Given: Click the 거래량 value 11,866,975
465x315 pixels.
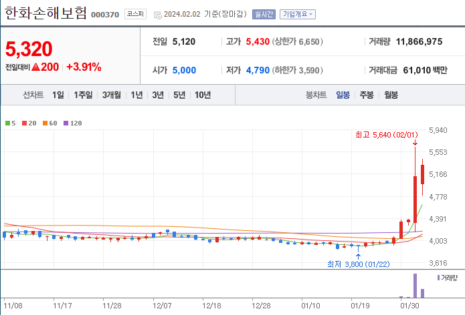Looking at the screenshot, I should pyautogui.click(x=419, y=41).
